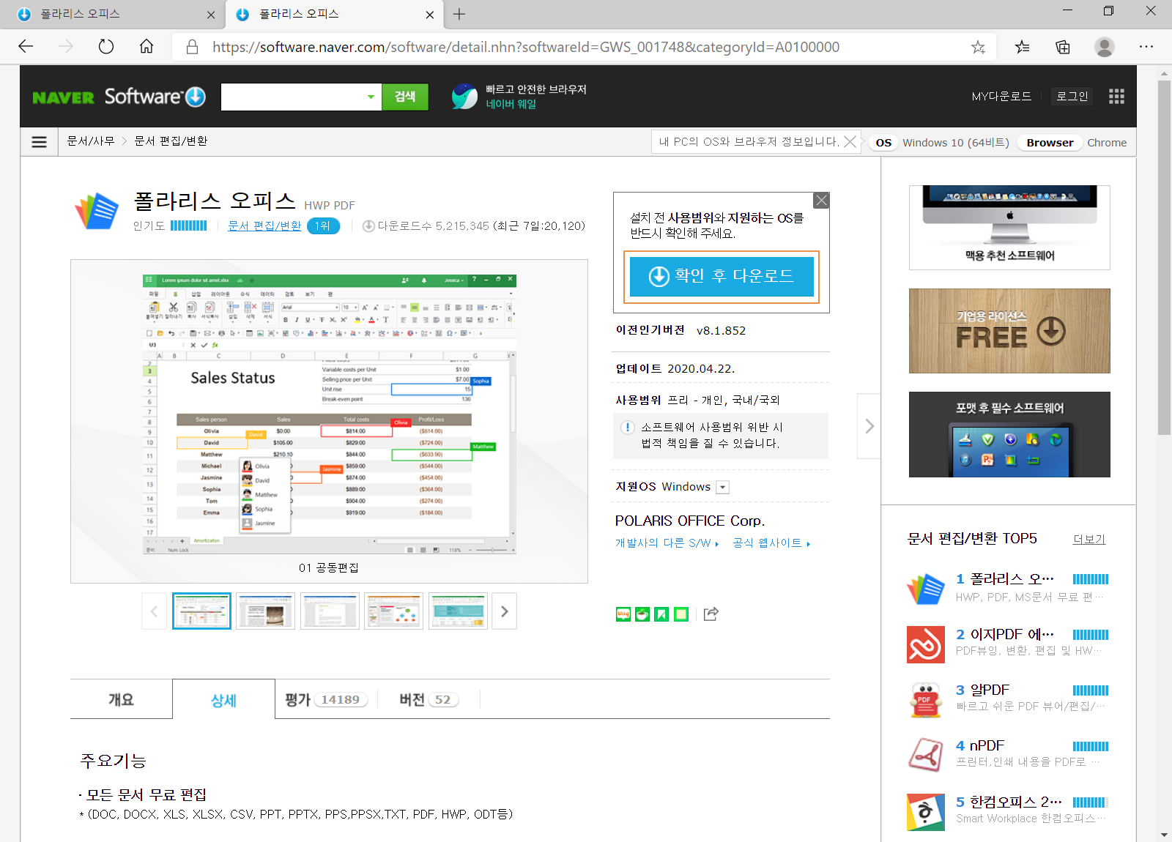The image size is (1172, 842).
Task: Share to Naver cafe
Action: pyautogui.click(x=642, y=614)
